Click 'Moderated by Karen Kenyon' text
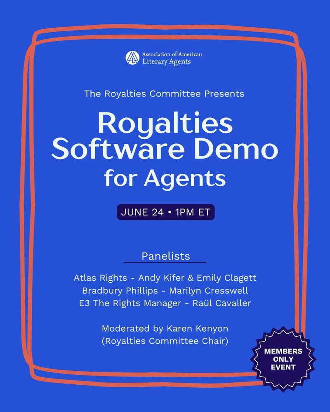This screenshot has width=330, height=412. pyautogui.click(x=165, y=329)
